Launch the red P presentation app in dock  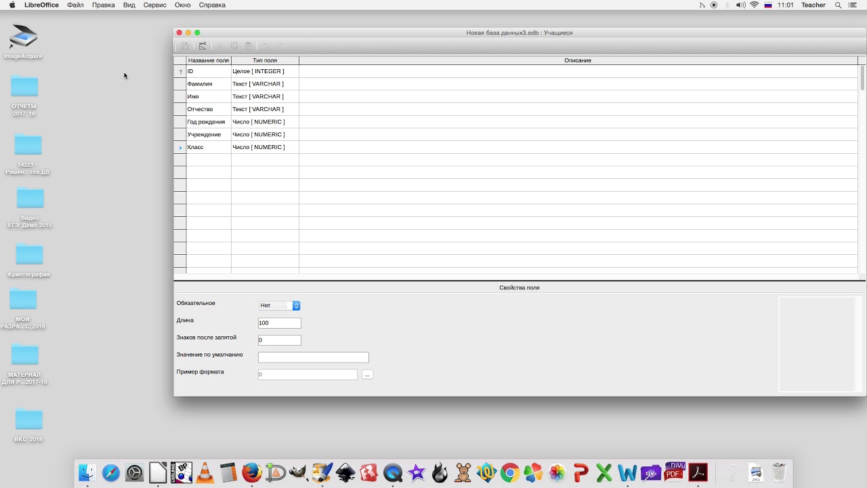[x=580, y=472]
